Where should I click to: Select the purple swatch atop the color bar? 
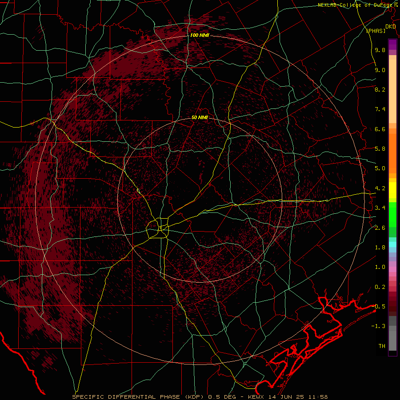[x=392, y=44]
